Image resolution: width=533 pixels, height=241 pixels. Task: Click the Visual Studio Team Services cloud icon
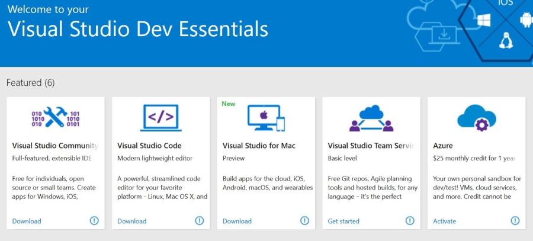[371, 118]
